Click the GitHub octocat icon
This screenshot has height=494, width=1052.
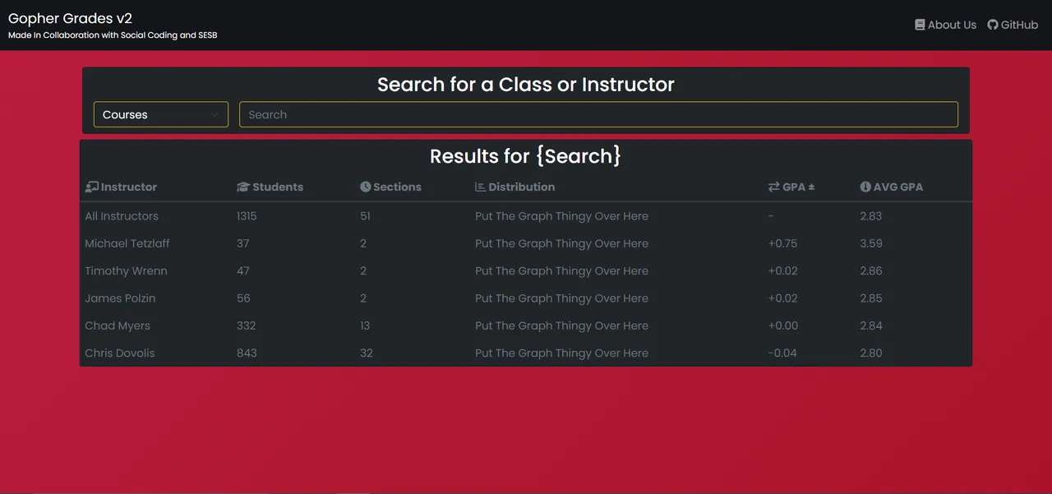point(993,25)
